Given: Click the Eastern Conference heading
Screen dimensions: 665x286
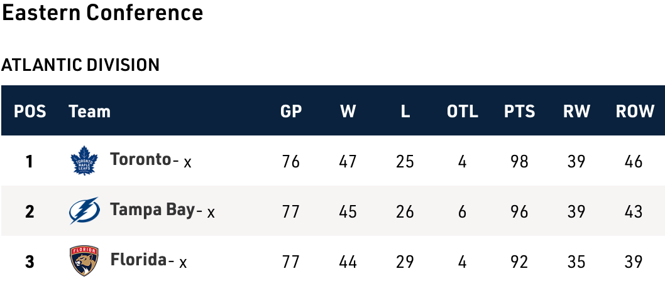Looking at the screenshot, I should coord(102,13).
